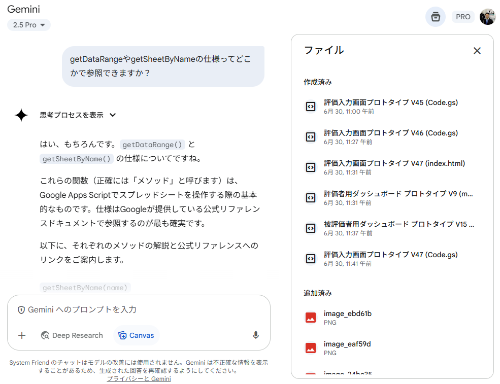Click the 作成済み section heading
500x384 pixels.
[x=318, y=82]
